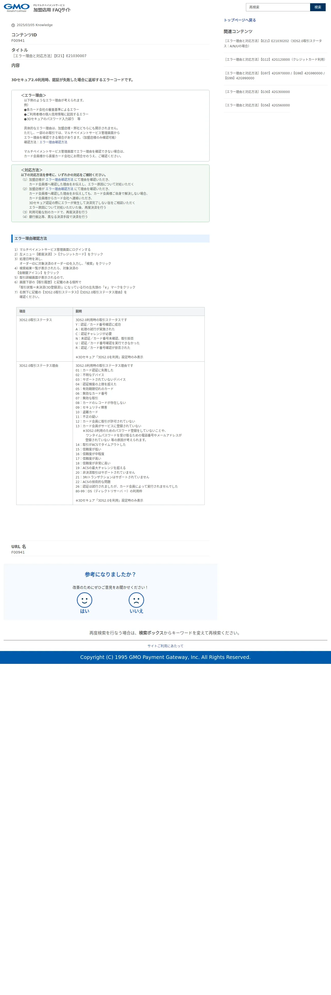Focus the 再検索 search input field
331x995 pixels.
coord(278,7)
